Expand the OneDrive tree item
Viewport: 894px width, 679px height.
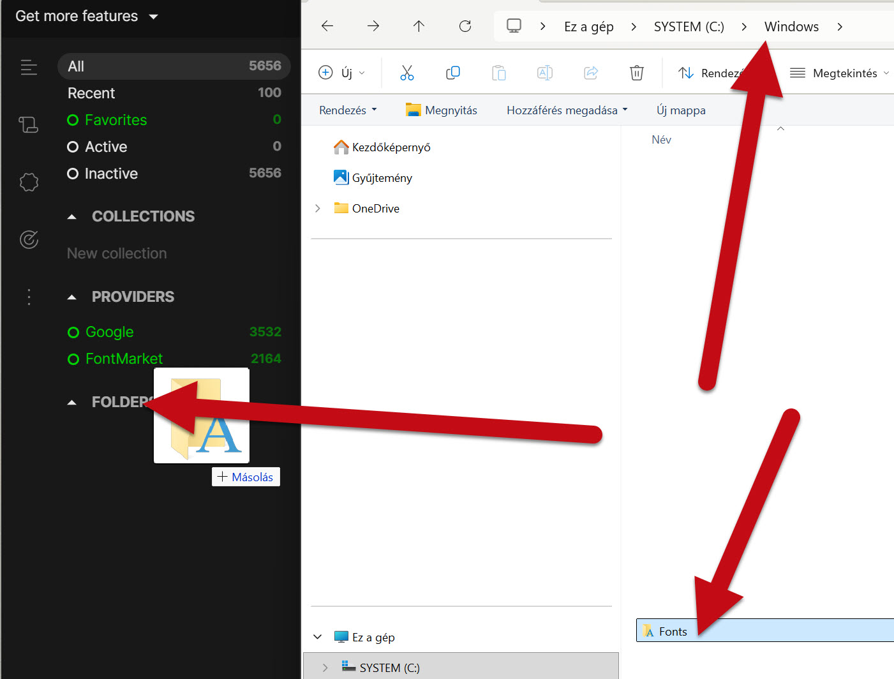(318, 209)
